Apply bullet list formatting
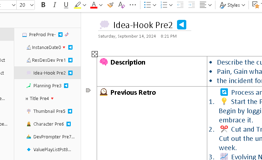Image resolution: width=262 pixels, height=160 pixels. [148, 5]
